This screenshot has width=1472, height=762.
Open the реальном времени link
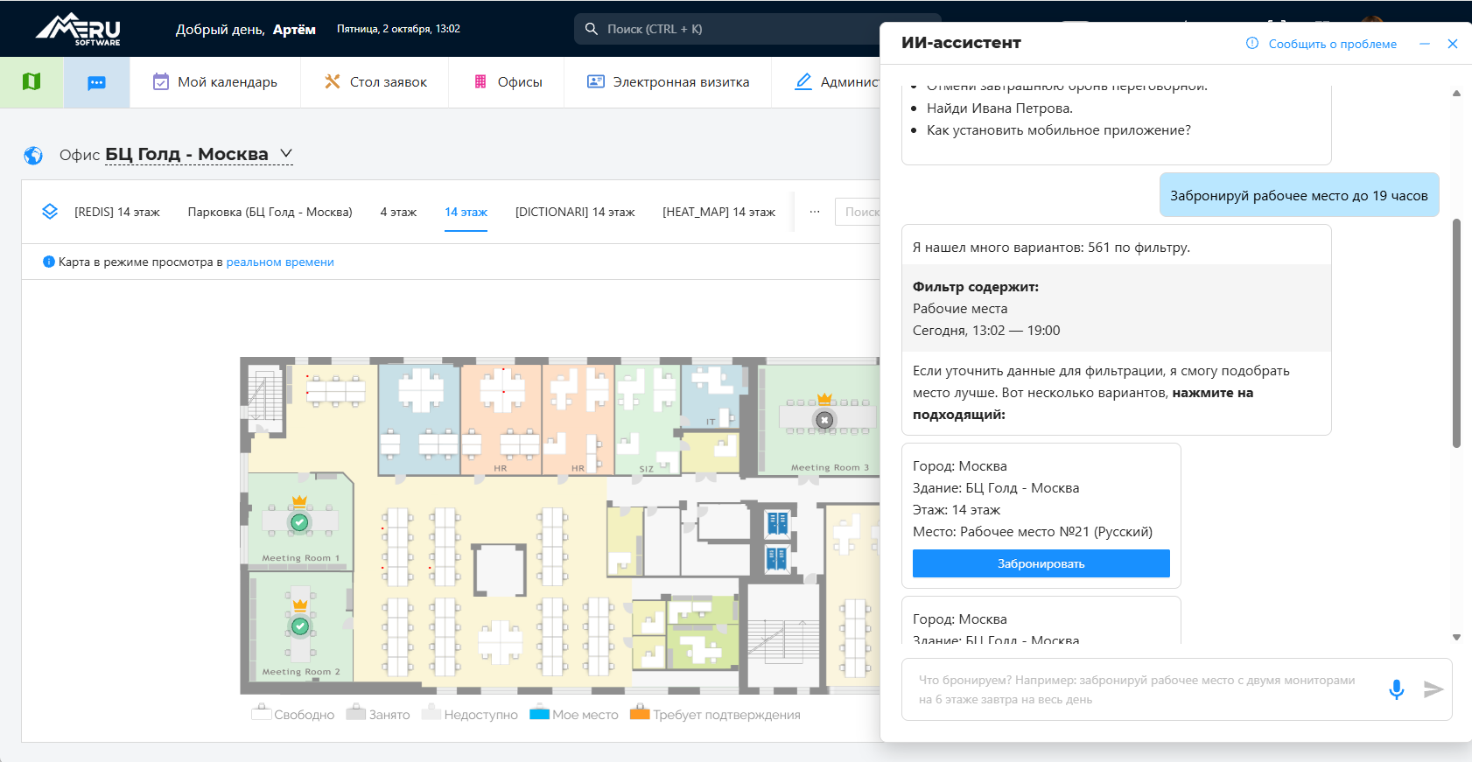280,262
